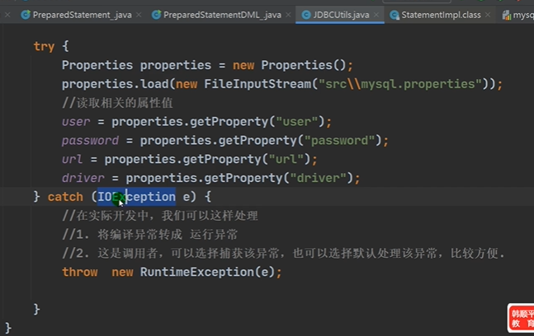534x336 pixels.
Task: Click the italic driver variable
Action: [83, 178]
